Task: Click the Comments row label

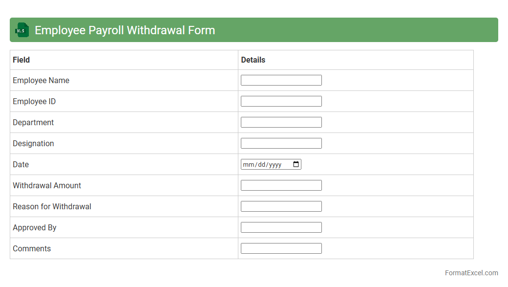Action: 32,248
